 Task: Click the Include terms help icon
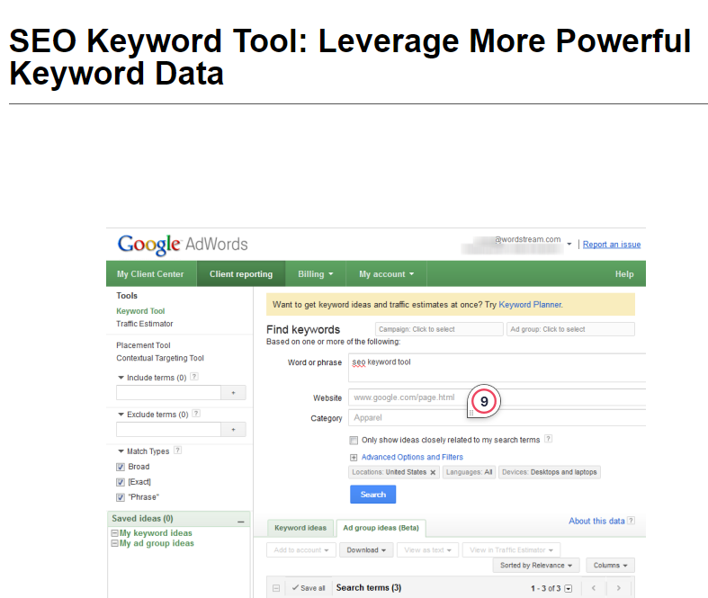[194, 377]
